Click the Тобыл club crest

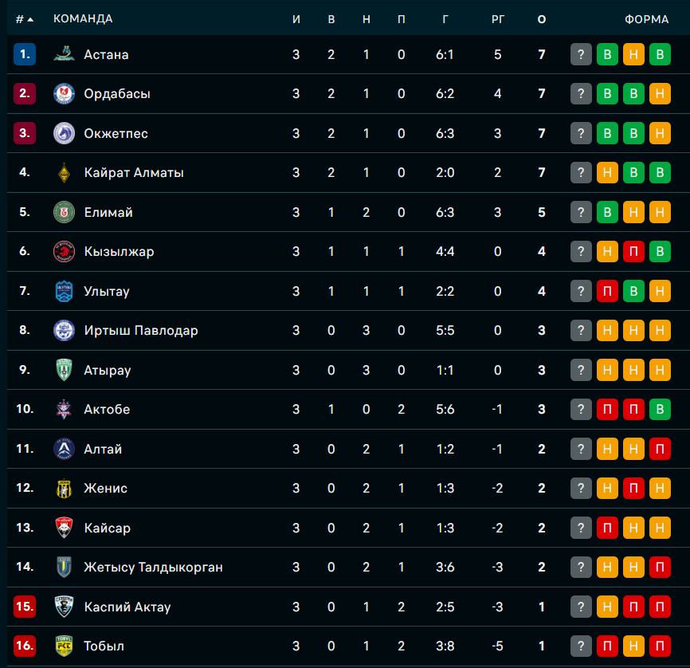point(64,646)
